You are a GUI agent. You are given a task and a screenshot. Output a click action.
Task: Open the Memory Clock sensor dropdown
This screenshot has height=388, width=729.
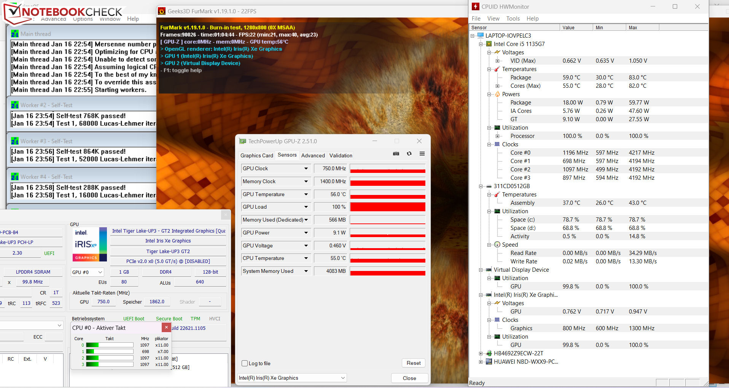[306, 181]
